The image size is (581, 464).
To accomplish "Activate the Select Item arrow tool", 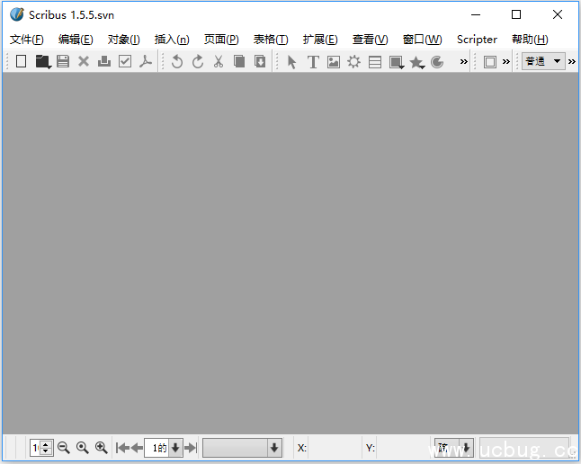I will tap(291, 61).
